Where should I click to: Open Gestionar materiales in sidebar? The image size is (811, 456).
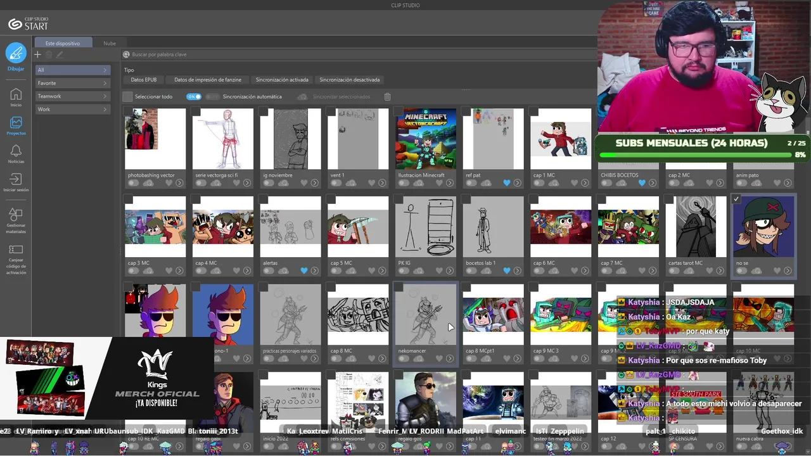tap(16, 220)
